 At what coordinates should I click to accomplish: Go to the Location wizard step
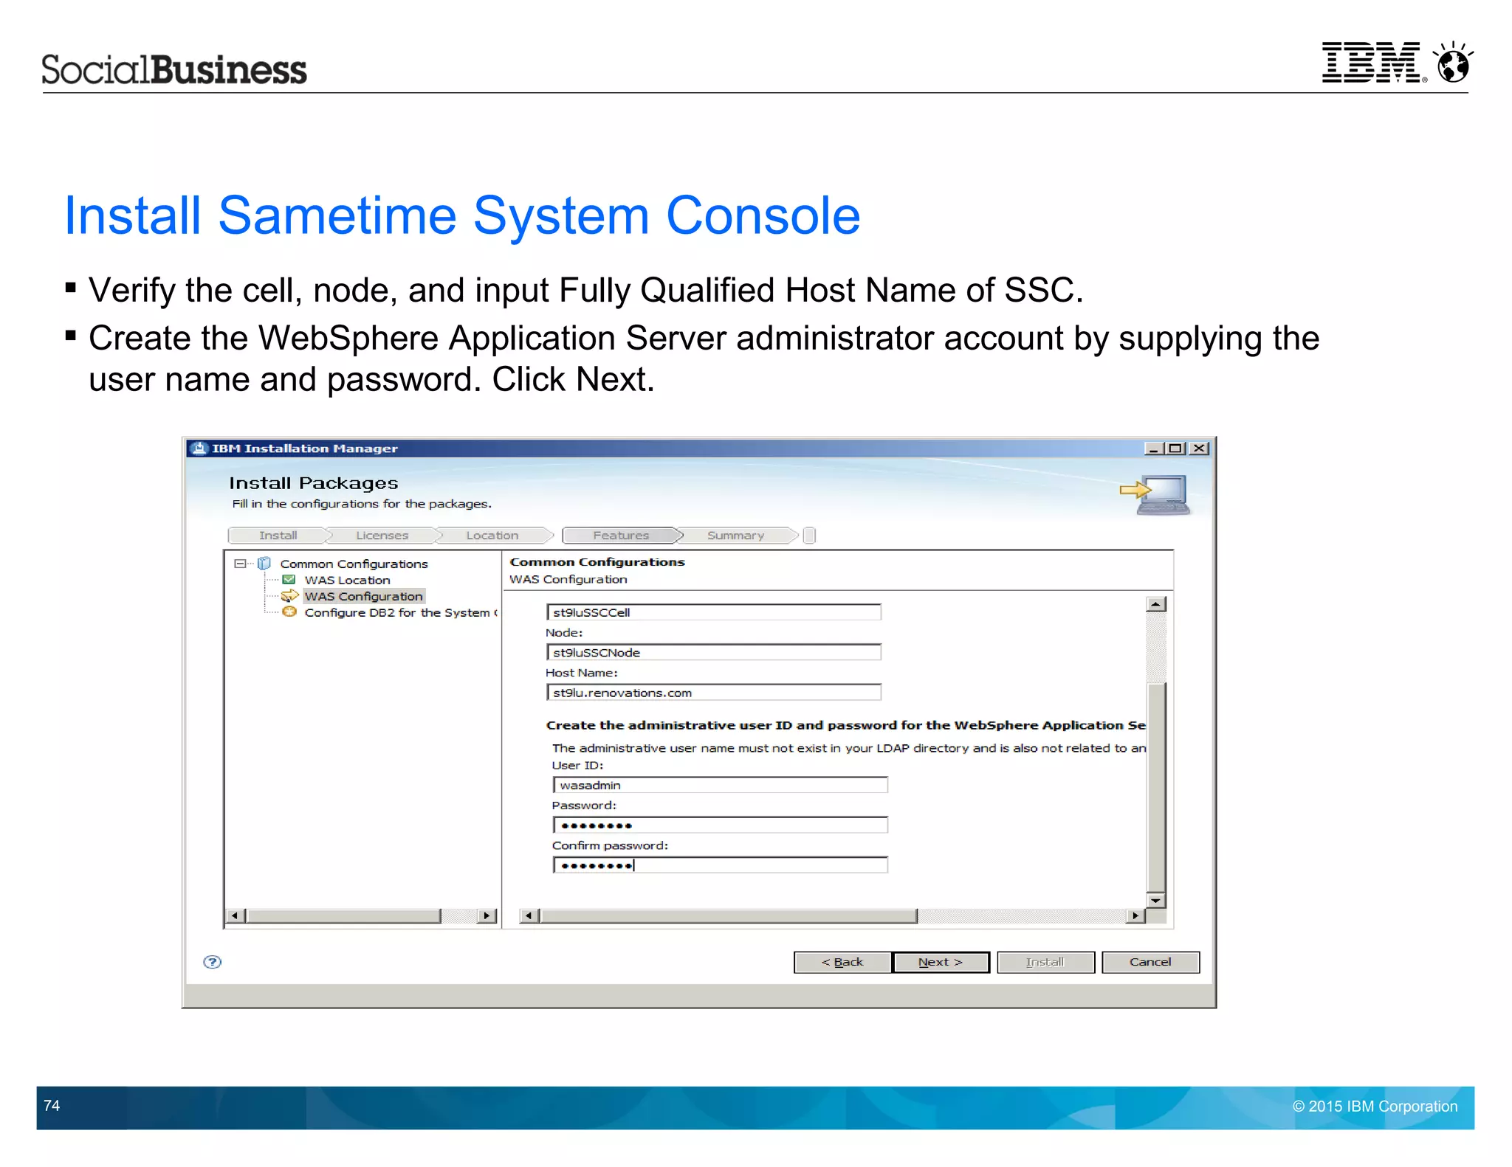point(492,536)
